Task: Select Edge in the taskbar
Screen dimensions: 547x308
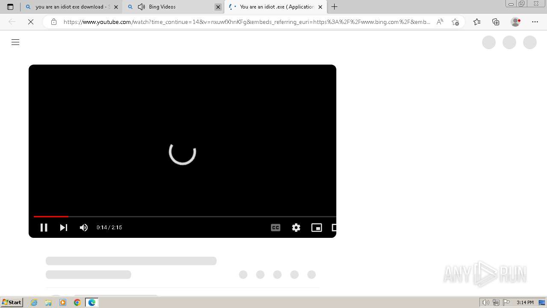Action: pos(92,302)
